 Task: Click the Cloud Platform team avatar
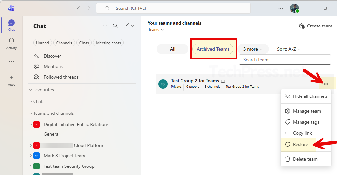pyautogui.click(x=36, y=145)
